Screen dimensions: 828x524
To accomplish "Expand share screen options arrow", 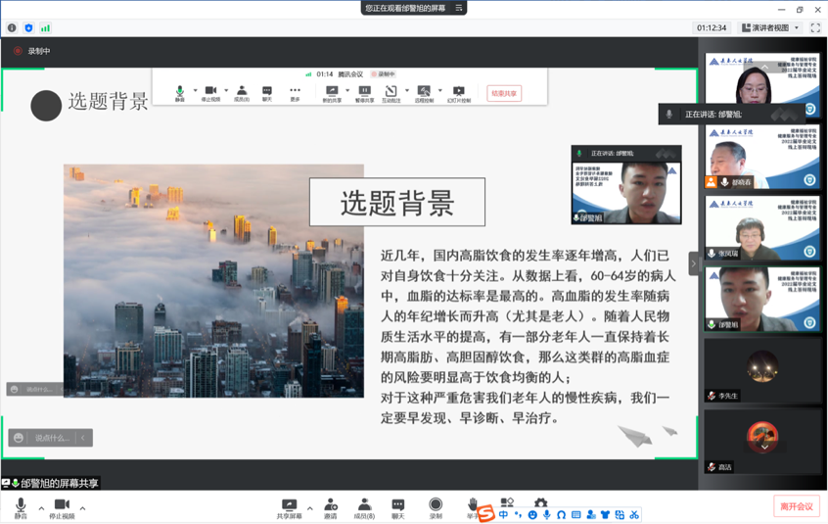I will pyautogui.click(x=310, y=508).
